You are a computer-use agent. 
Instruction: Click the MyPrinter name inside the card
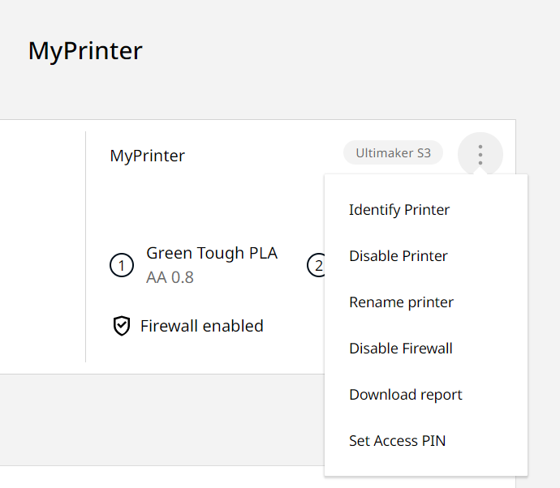coord(147,156)
